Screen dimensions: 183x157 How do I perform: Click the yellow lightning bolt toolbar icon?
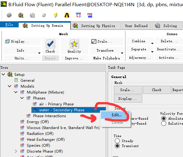click(55, 15)
